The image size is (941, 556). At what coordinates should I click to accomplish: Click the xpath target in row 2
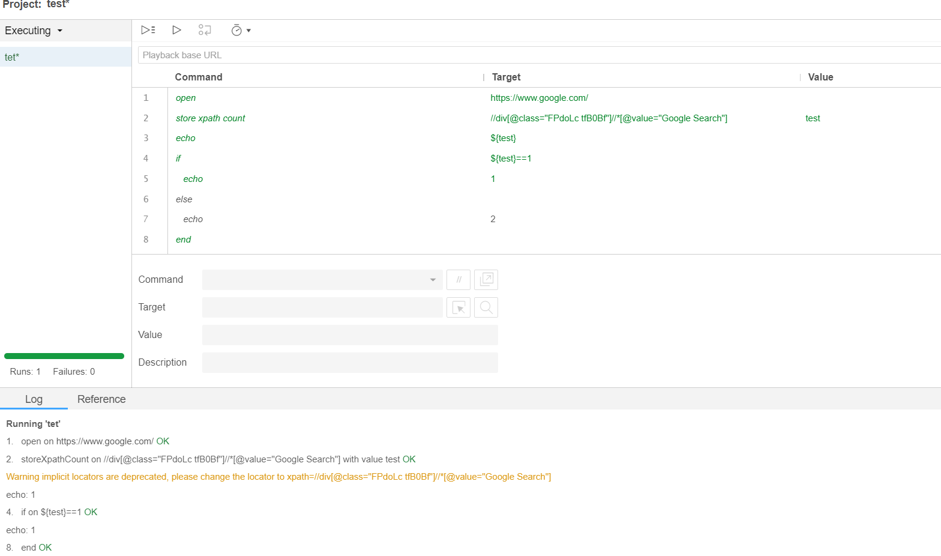[609, 118]
